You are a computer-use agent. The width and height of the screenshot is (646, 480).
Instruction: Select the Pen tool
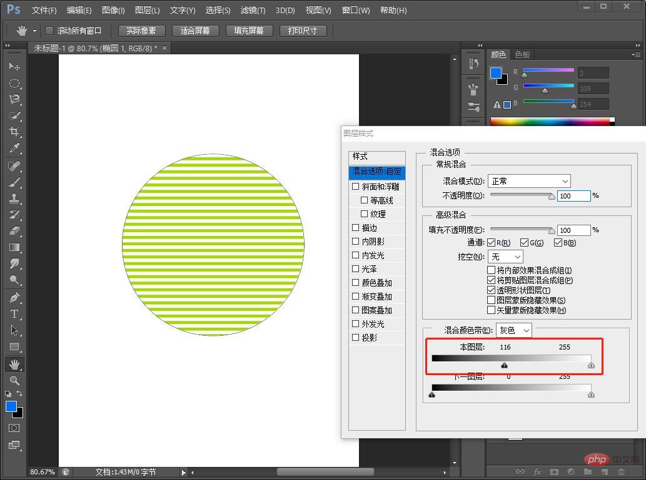click(14, 298)
